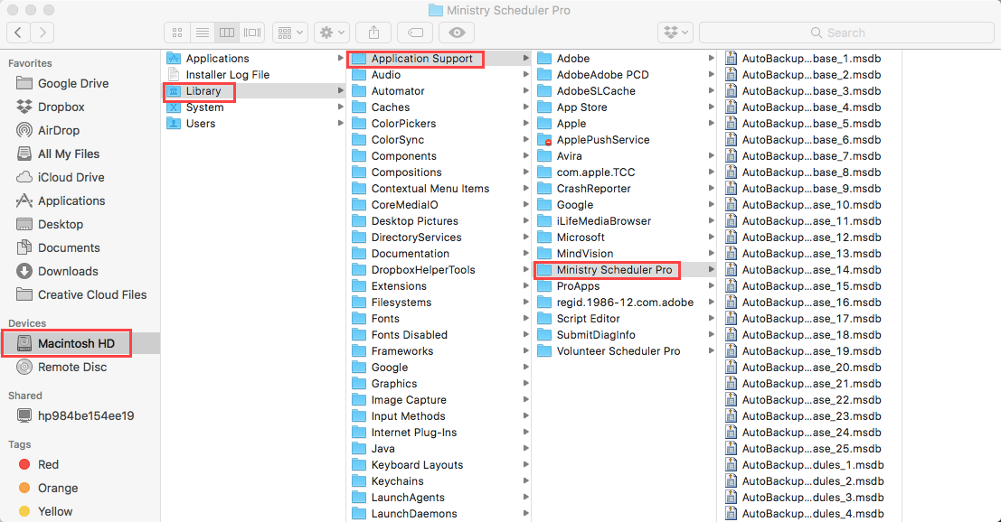Switch to icon view in toolbar
Image resolution: width=1001 pixels, height=522 pixels.
click(179, 33)
